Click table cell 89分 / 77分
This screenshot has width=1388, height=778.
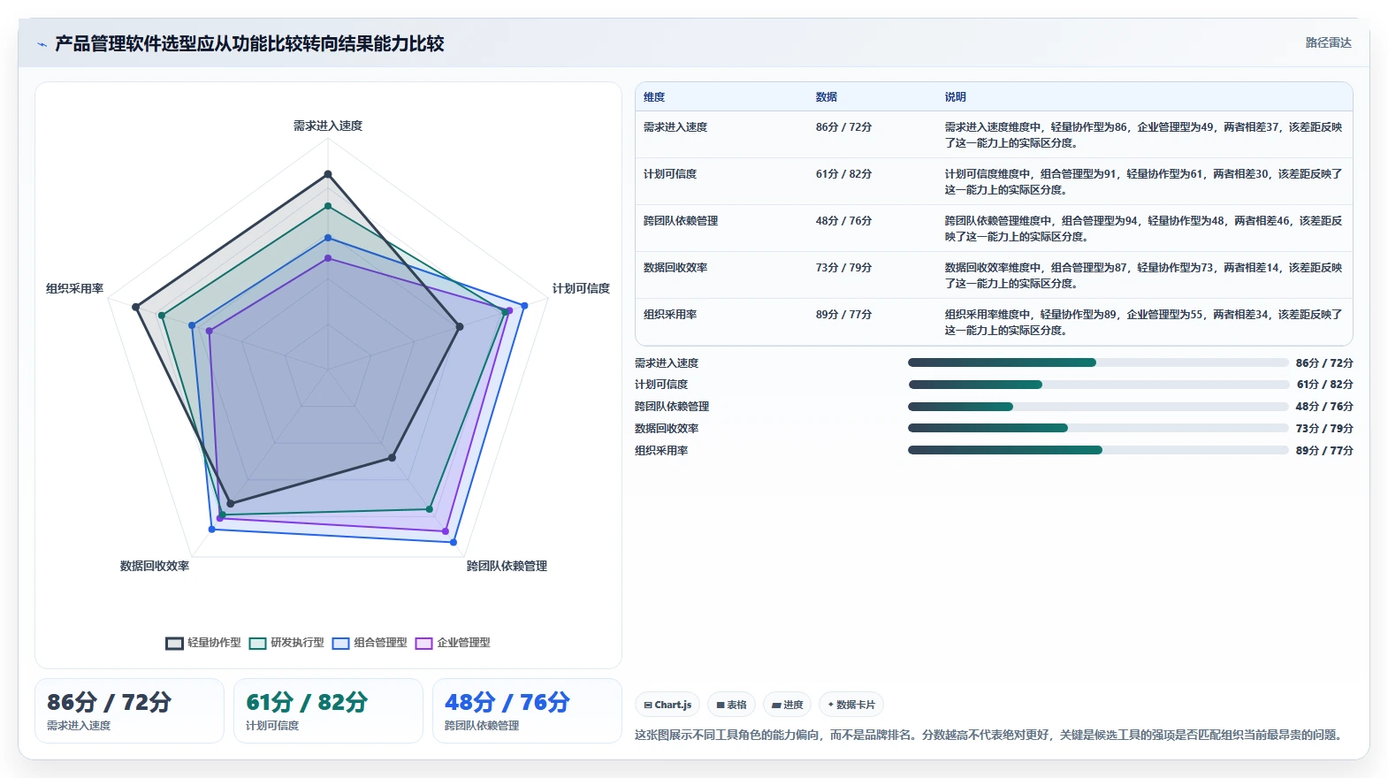point(843,315)
